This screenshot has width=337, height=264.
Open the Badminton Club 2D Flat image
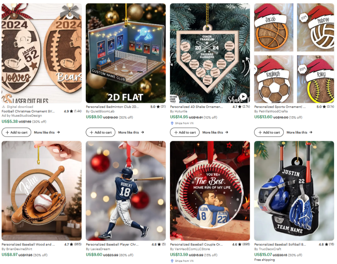coord(126,53)
